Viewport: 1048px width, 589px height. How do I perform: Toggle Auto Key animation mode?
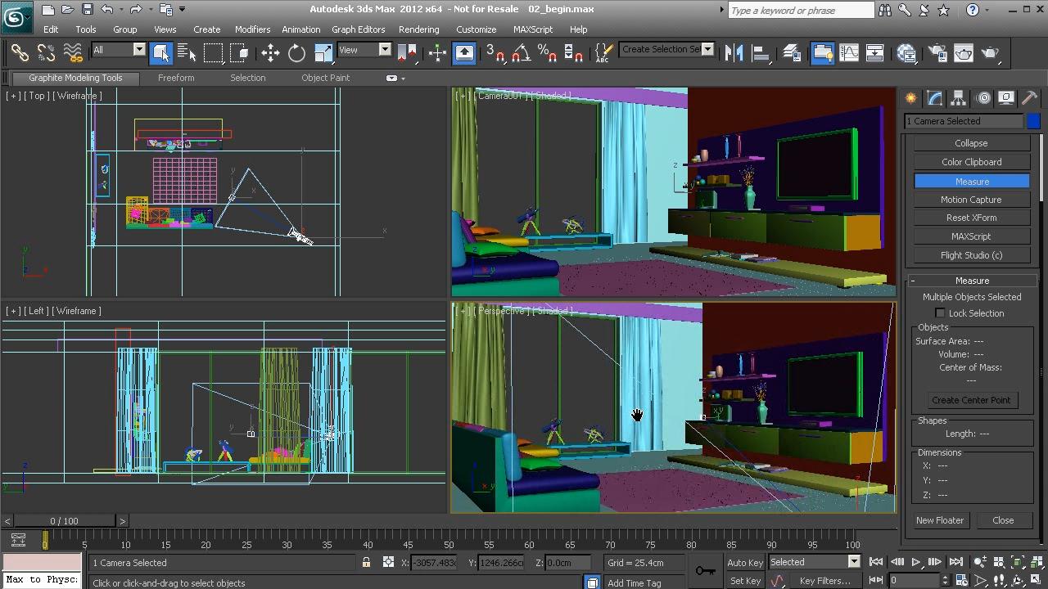tap(744, 562)
